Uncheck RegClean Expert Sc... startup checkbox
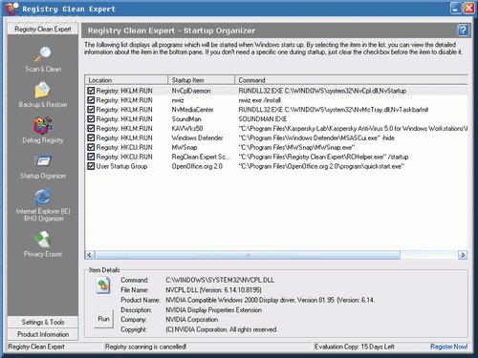This screenshot has width=478, height=358. (91, 157)
